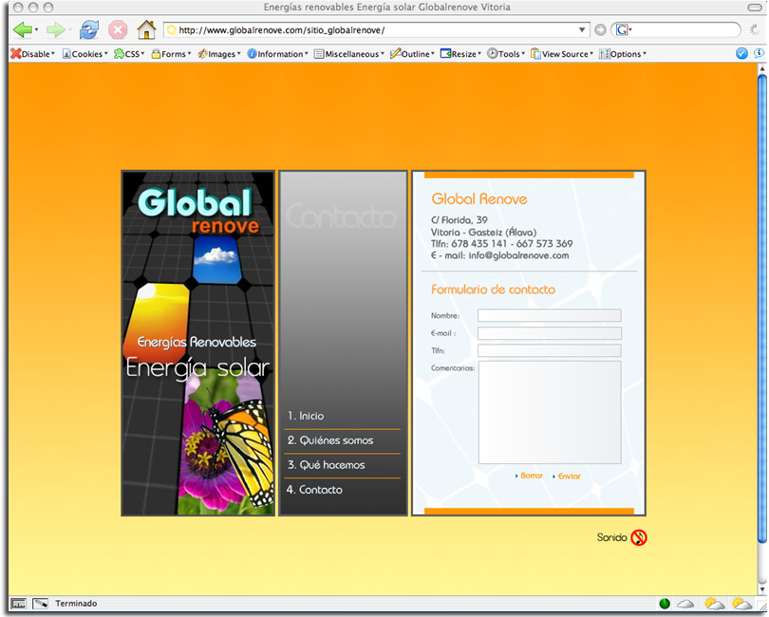Click the scrollbar up arrow

click(x=761, y=68)
